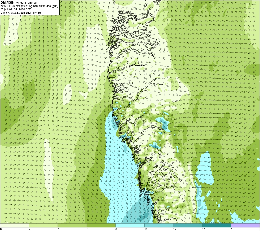Click the 12–14 m/s teal legend swatch
Viewport: 260px width, 231px height.
tap(188, 225)
